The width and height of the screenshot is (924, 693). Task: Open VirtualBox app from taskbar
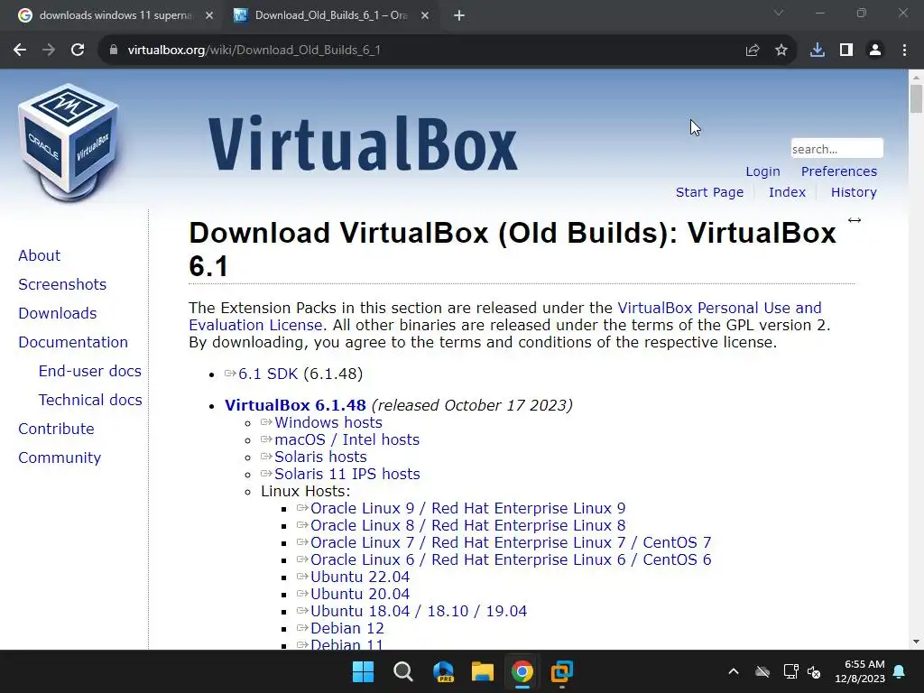[562, 671]
